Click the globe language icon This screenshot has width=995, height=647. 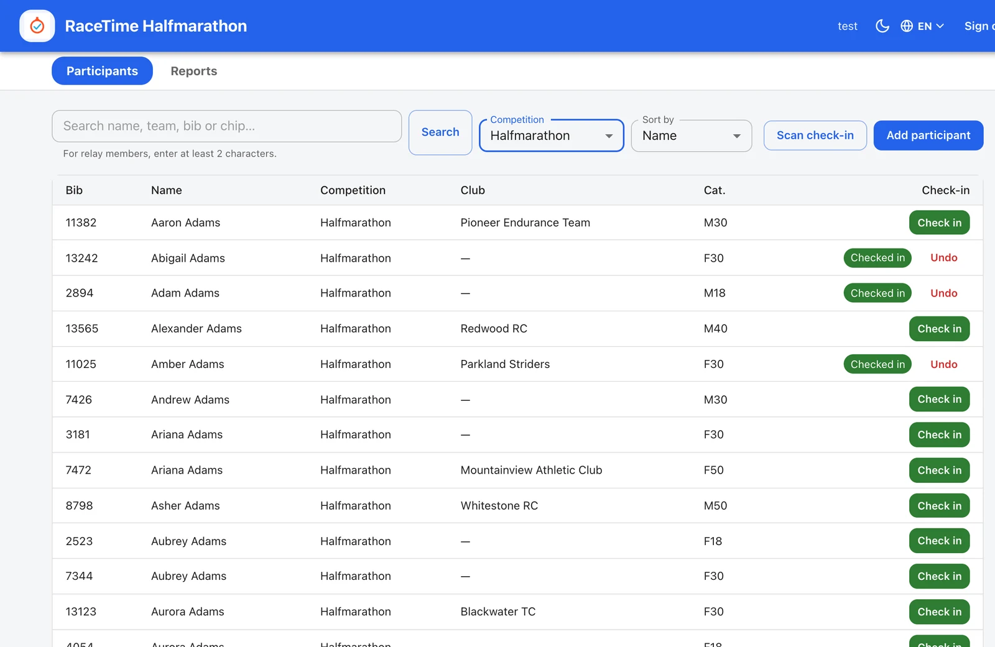pyautogui.click(x=907, y=26)
